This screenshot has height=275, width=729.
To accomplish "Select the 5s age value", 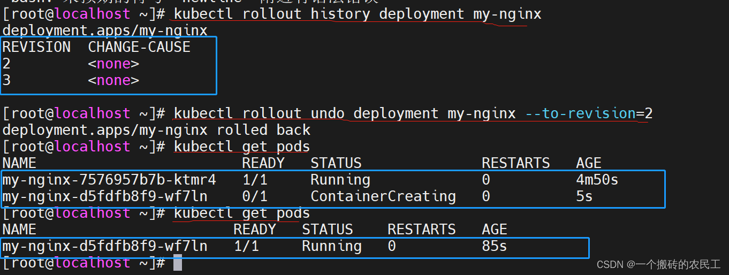I will pyautogui.click(x=584, y=196).
